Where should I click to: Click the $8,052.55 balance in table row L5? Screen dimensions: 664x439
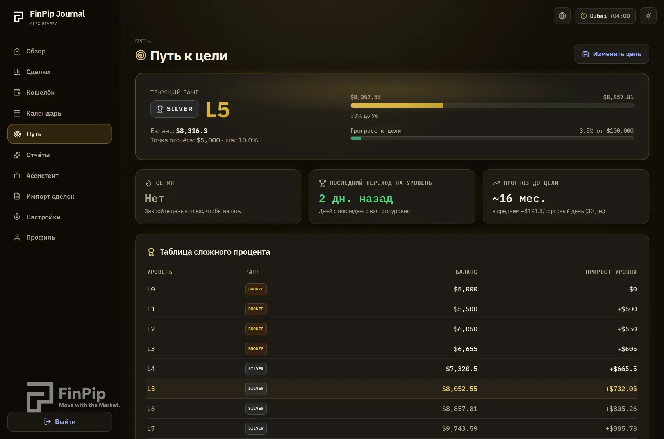(460, 389)
